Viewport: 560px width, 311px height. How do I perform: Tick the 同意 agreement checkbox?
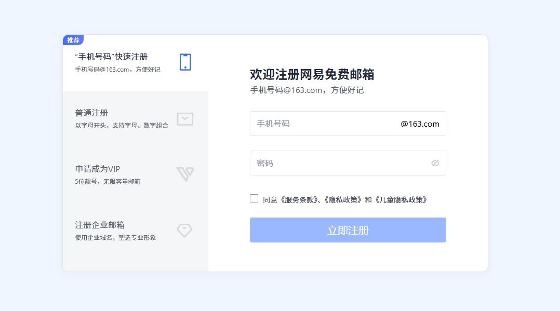254,198
